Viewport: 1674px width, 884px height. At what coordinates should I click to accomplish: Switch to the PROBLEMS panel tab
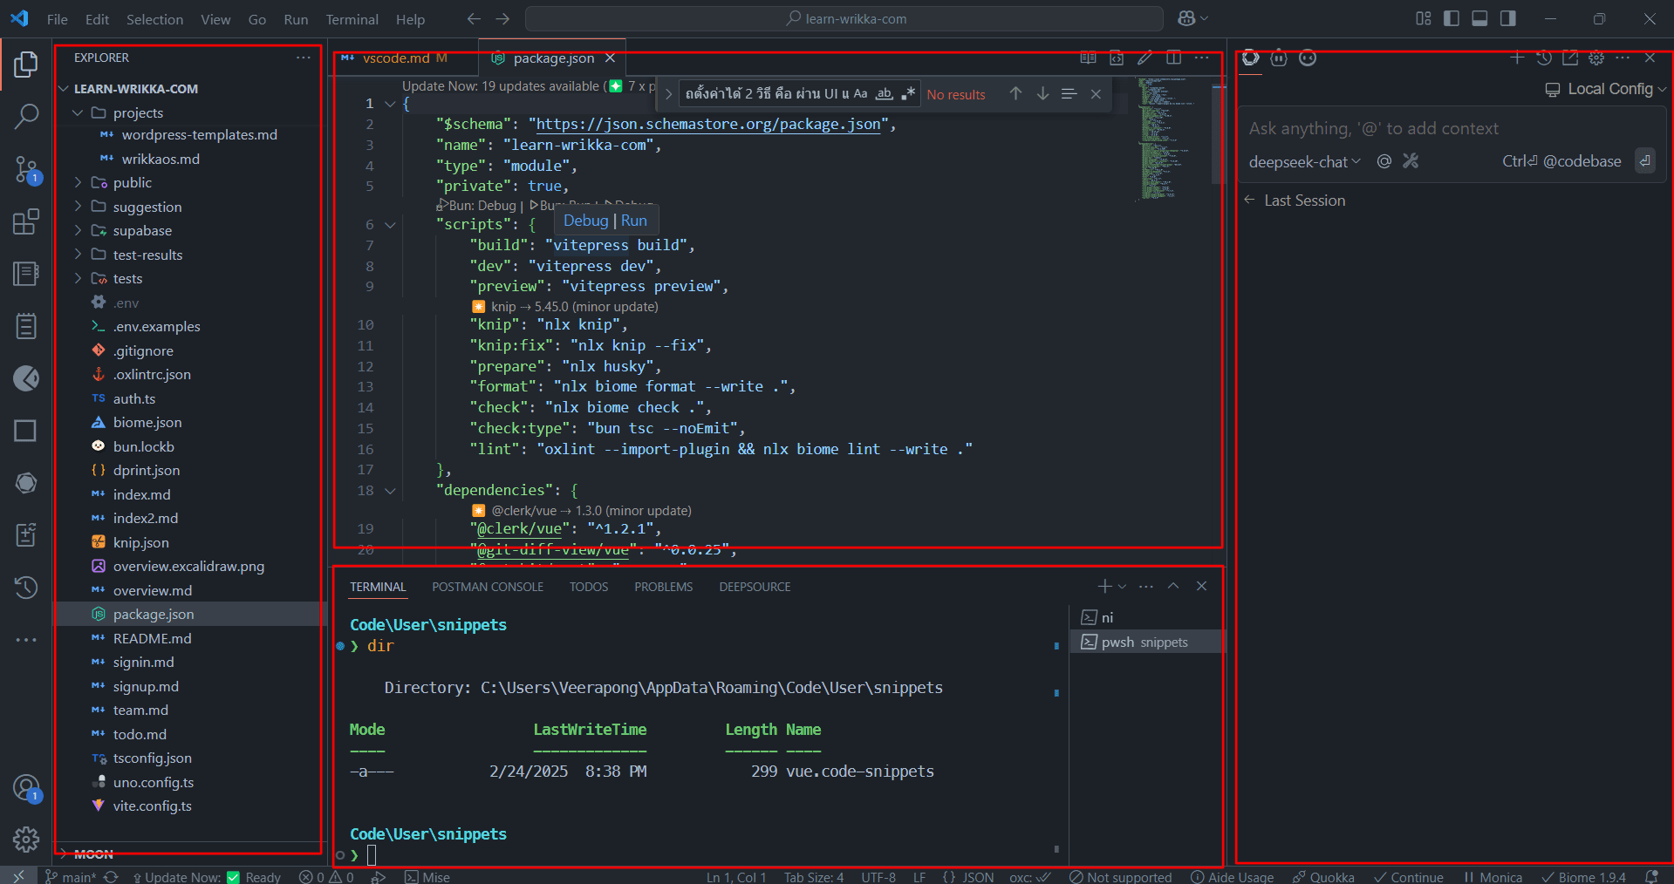pyautogui.click(x=663, y=587)
